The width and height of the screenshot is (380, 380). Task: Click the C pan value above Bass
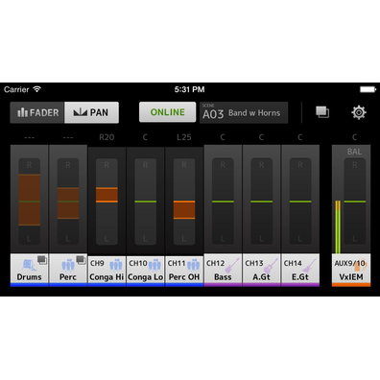coord(223,137)
